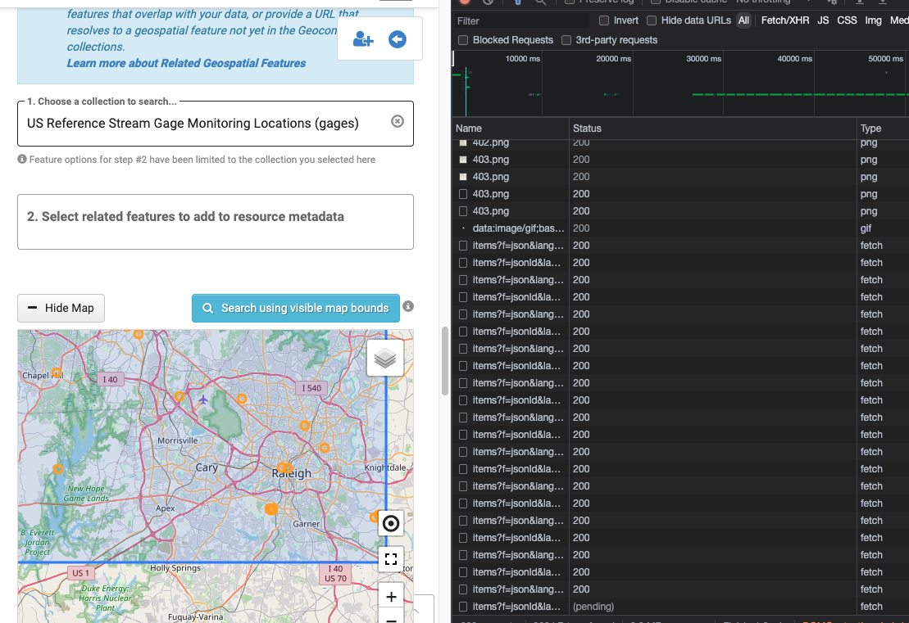The width and height of the screenshot is (909, 623).
Task: Enable Hide data URLs checkbox
Action: pos(652,20)
